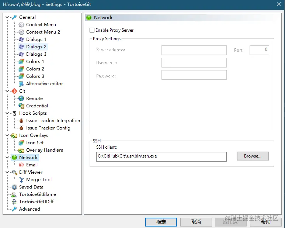Click the Username input field

(x=194, y=63)
